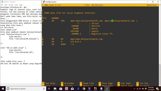Screen dimensions: 161x91
Task: Click the Cortana search circle icon
Action: click(8, 89)
